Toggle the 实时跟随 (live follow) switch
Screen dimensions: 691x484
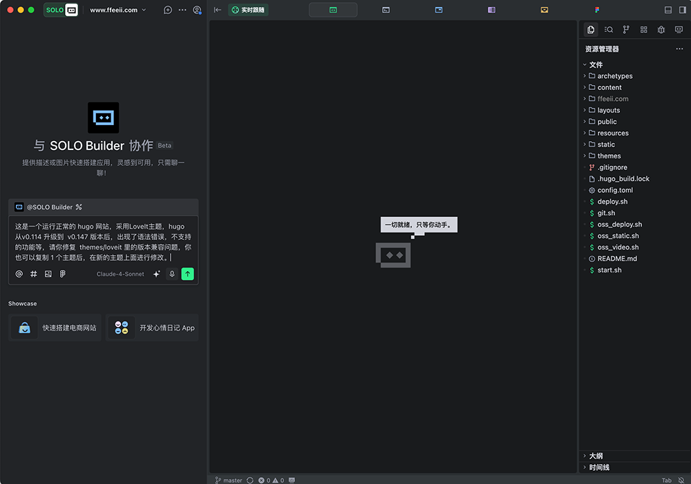(248, 10)
